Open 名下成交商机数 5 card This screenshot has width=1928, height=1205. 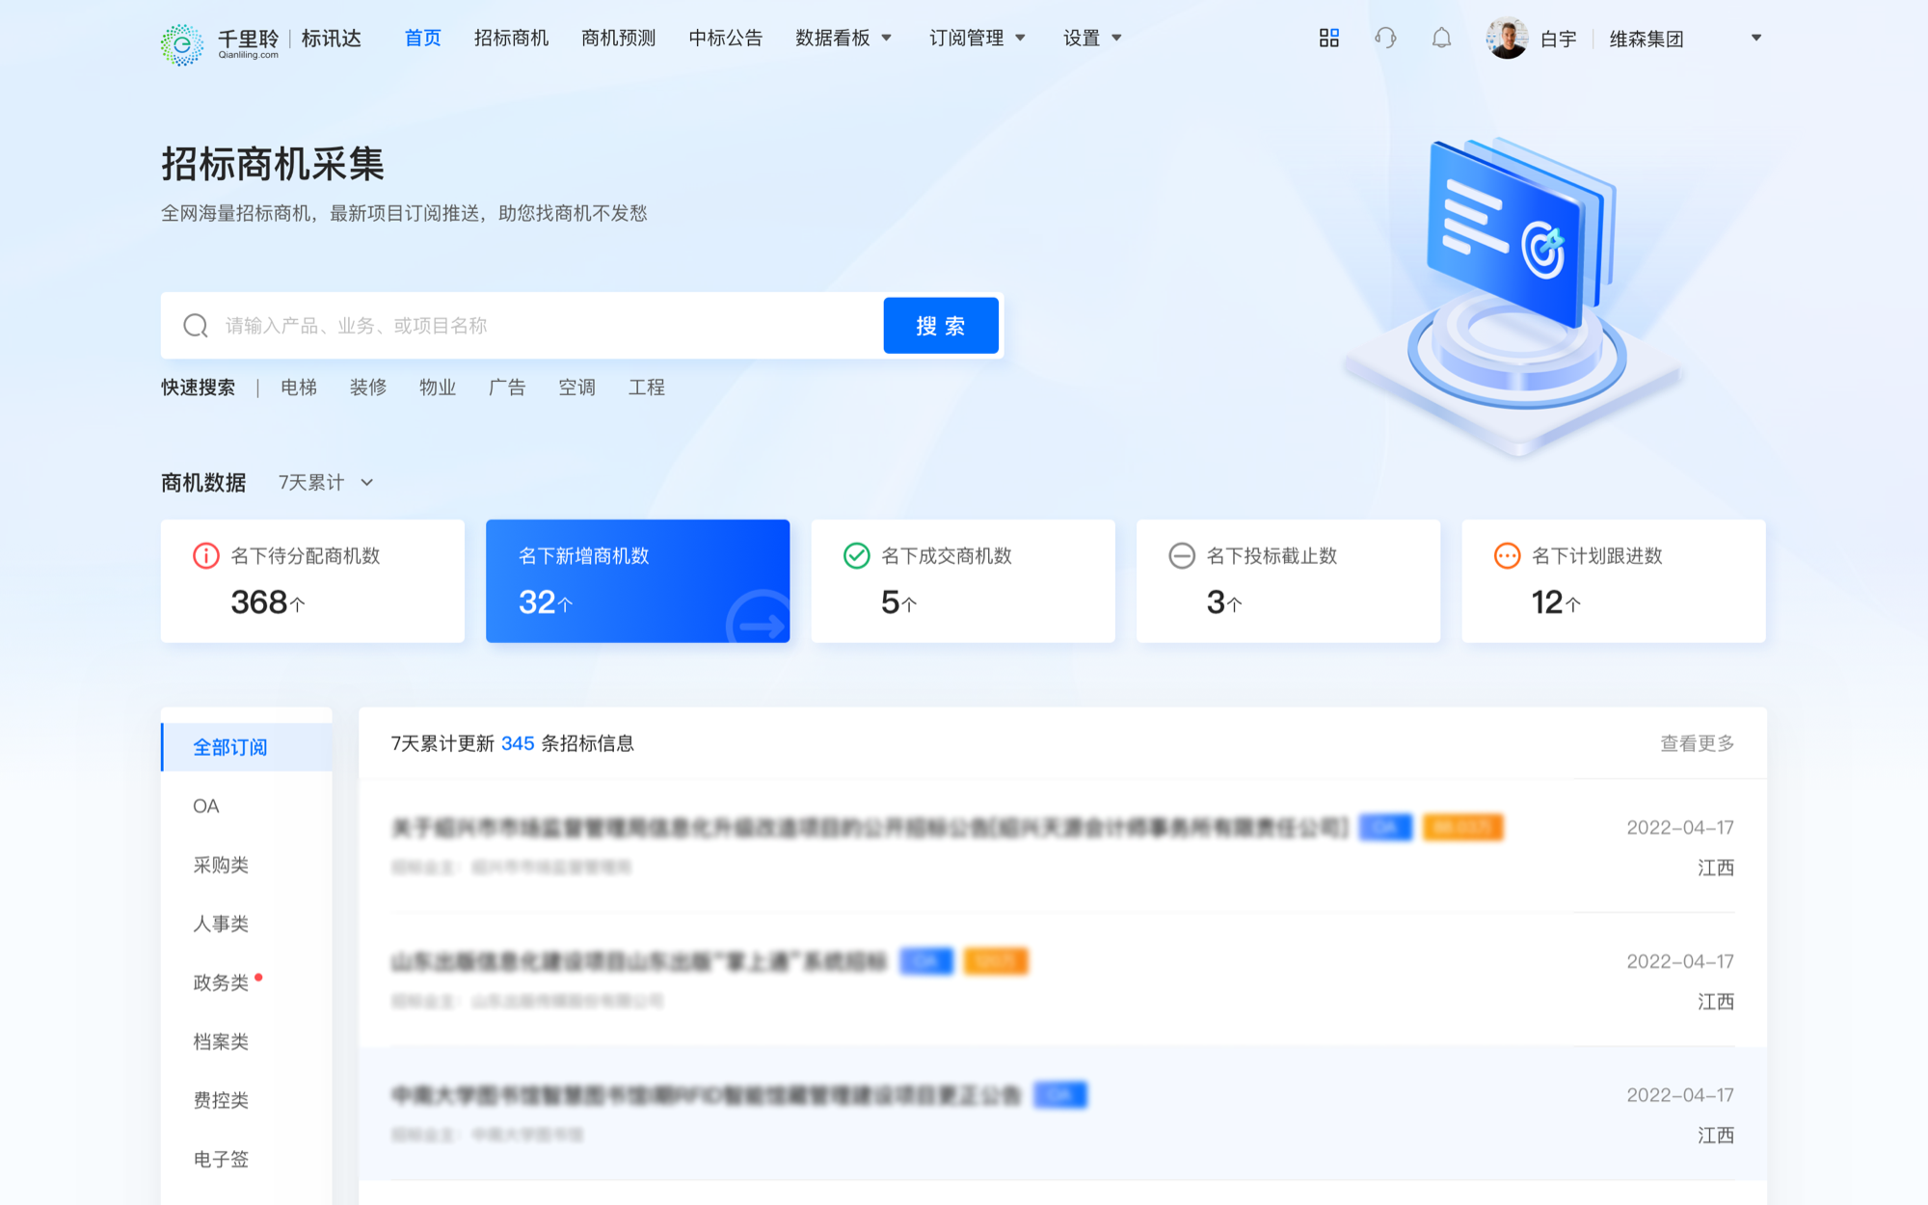[x=963, y=581]
